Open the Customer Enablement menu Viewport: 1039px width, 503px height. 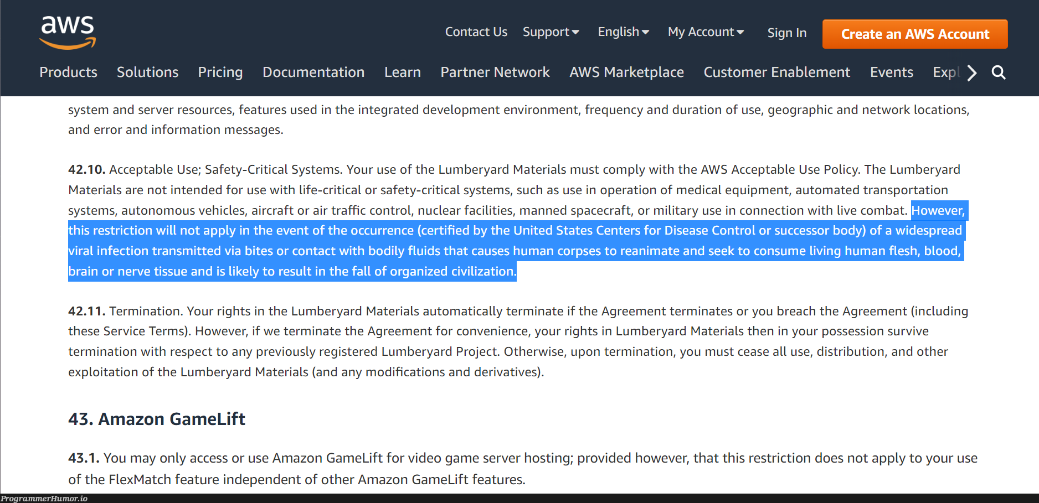pos(777,72)
